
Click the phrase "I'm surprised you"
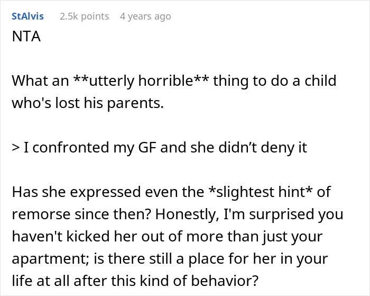click(283, 214)
